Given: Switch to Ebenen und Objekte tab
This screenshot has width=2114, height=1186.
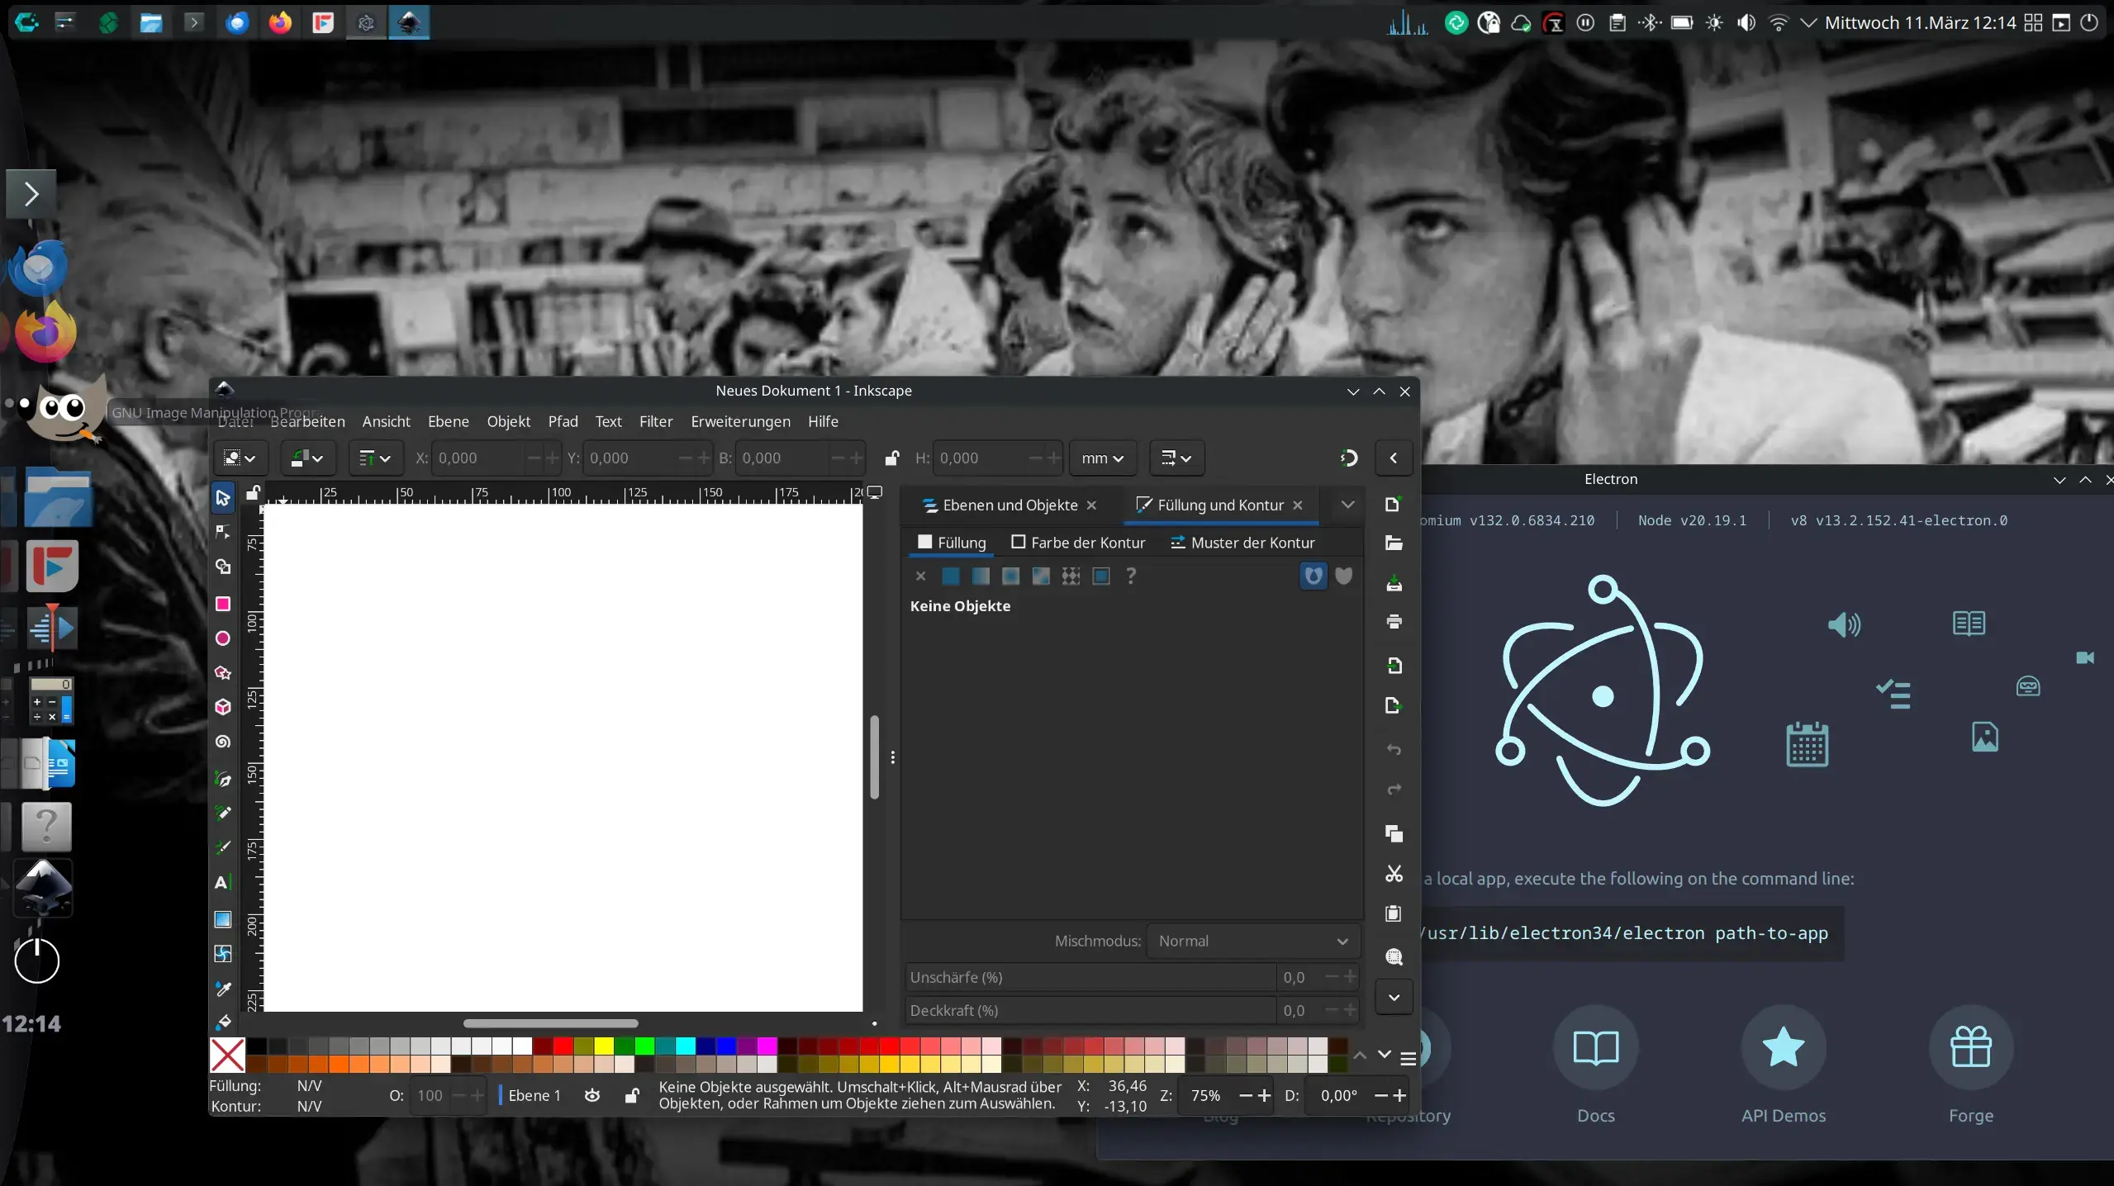Looking at the screenshot, I should pyautogui.click(x=1009, y=505).
